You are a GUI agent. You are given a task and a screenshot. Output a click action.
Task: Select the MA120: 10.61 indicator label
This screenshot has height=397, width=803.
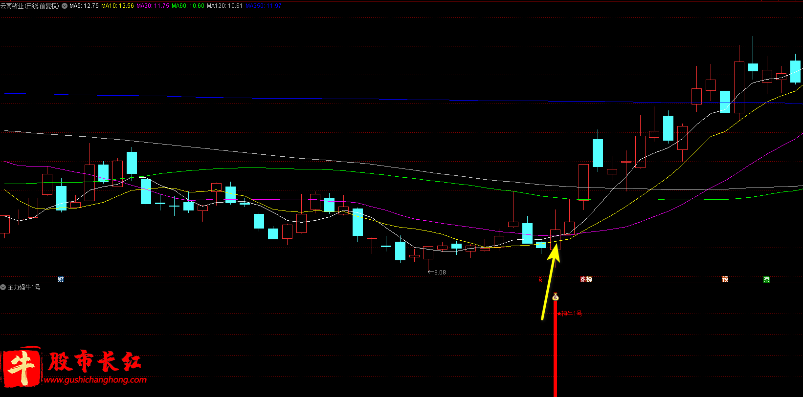click(x=224, y=6)
